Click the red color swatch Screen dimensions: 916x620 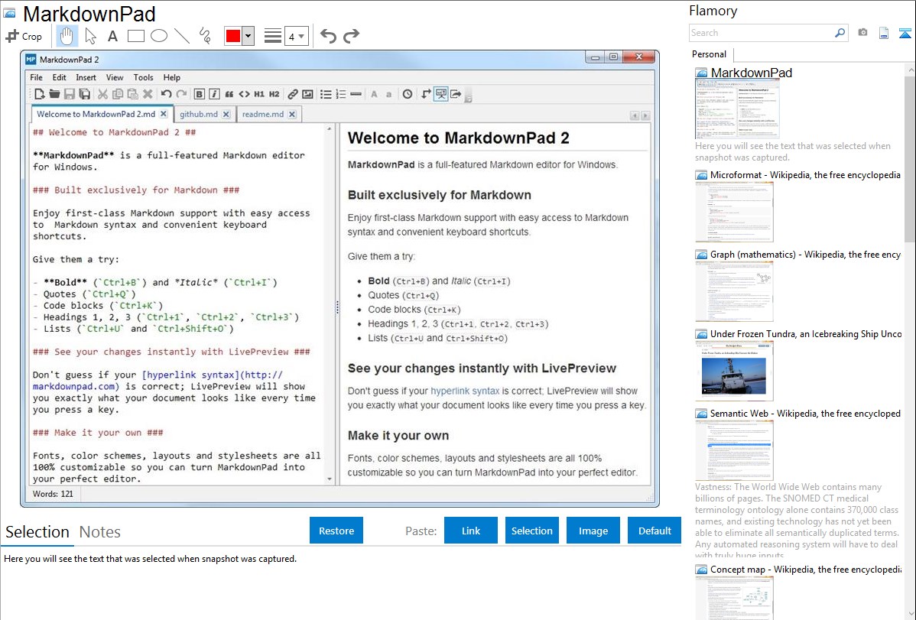pos(233,36)
